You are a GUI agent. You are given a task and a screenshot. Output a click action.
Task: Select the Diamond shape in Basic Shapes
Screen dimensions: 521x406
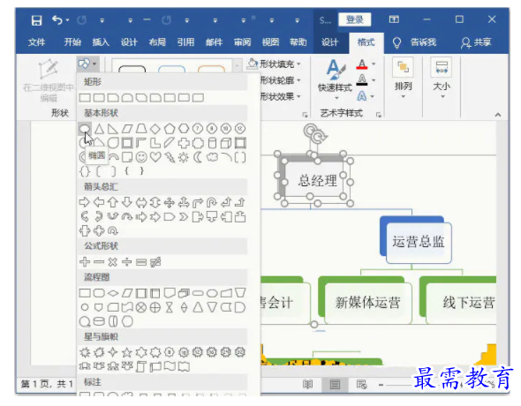click(155, 129)
